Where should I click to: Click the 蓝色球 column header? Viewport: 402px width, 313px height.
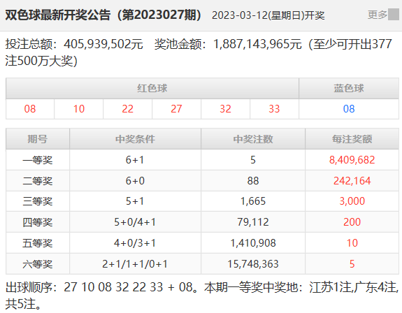click(x=349, y=88)
